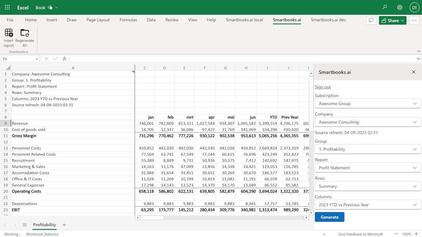Click the search magnifier icon
This screenshot has height=237, width=422.
pyautogui.click(x=385, y=7)
